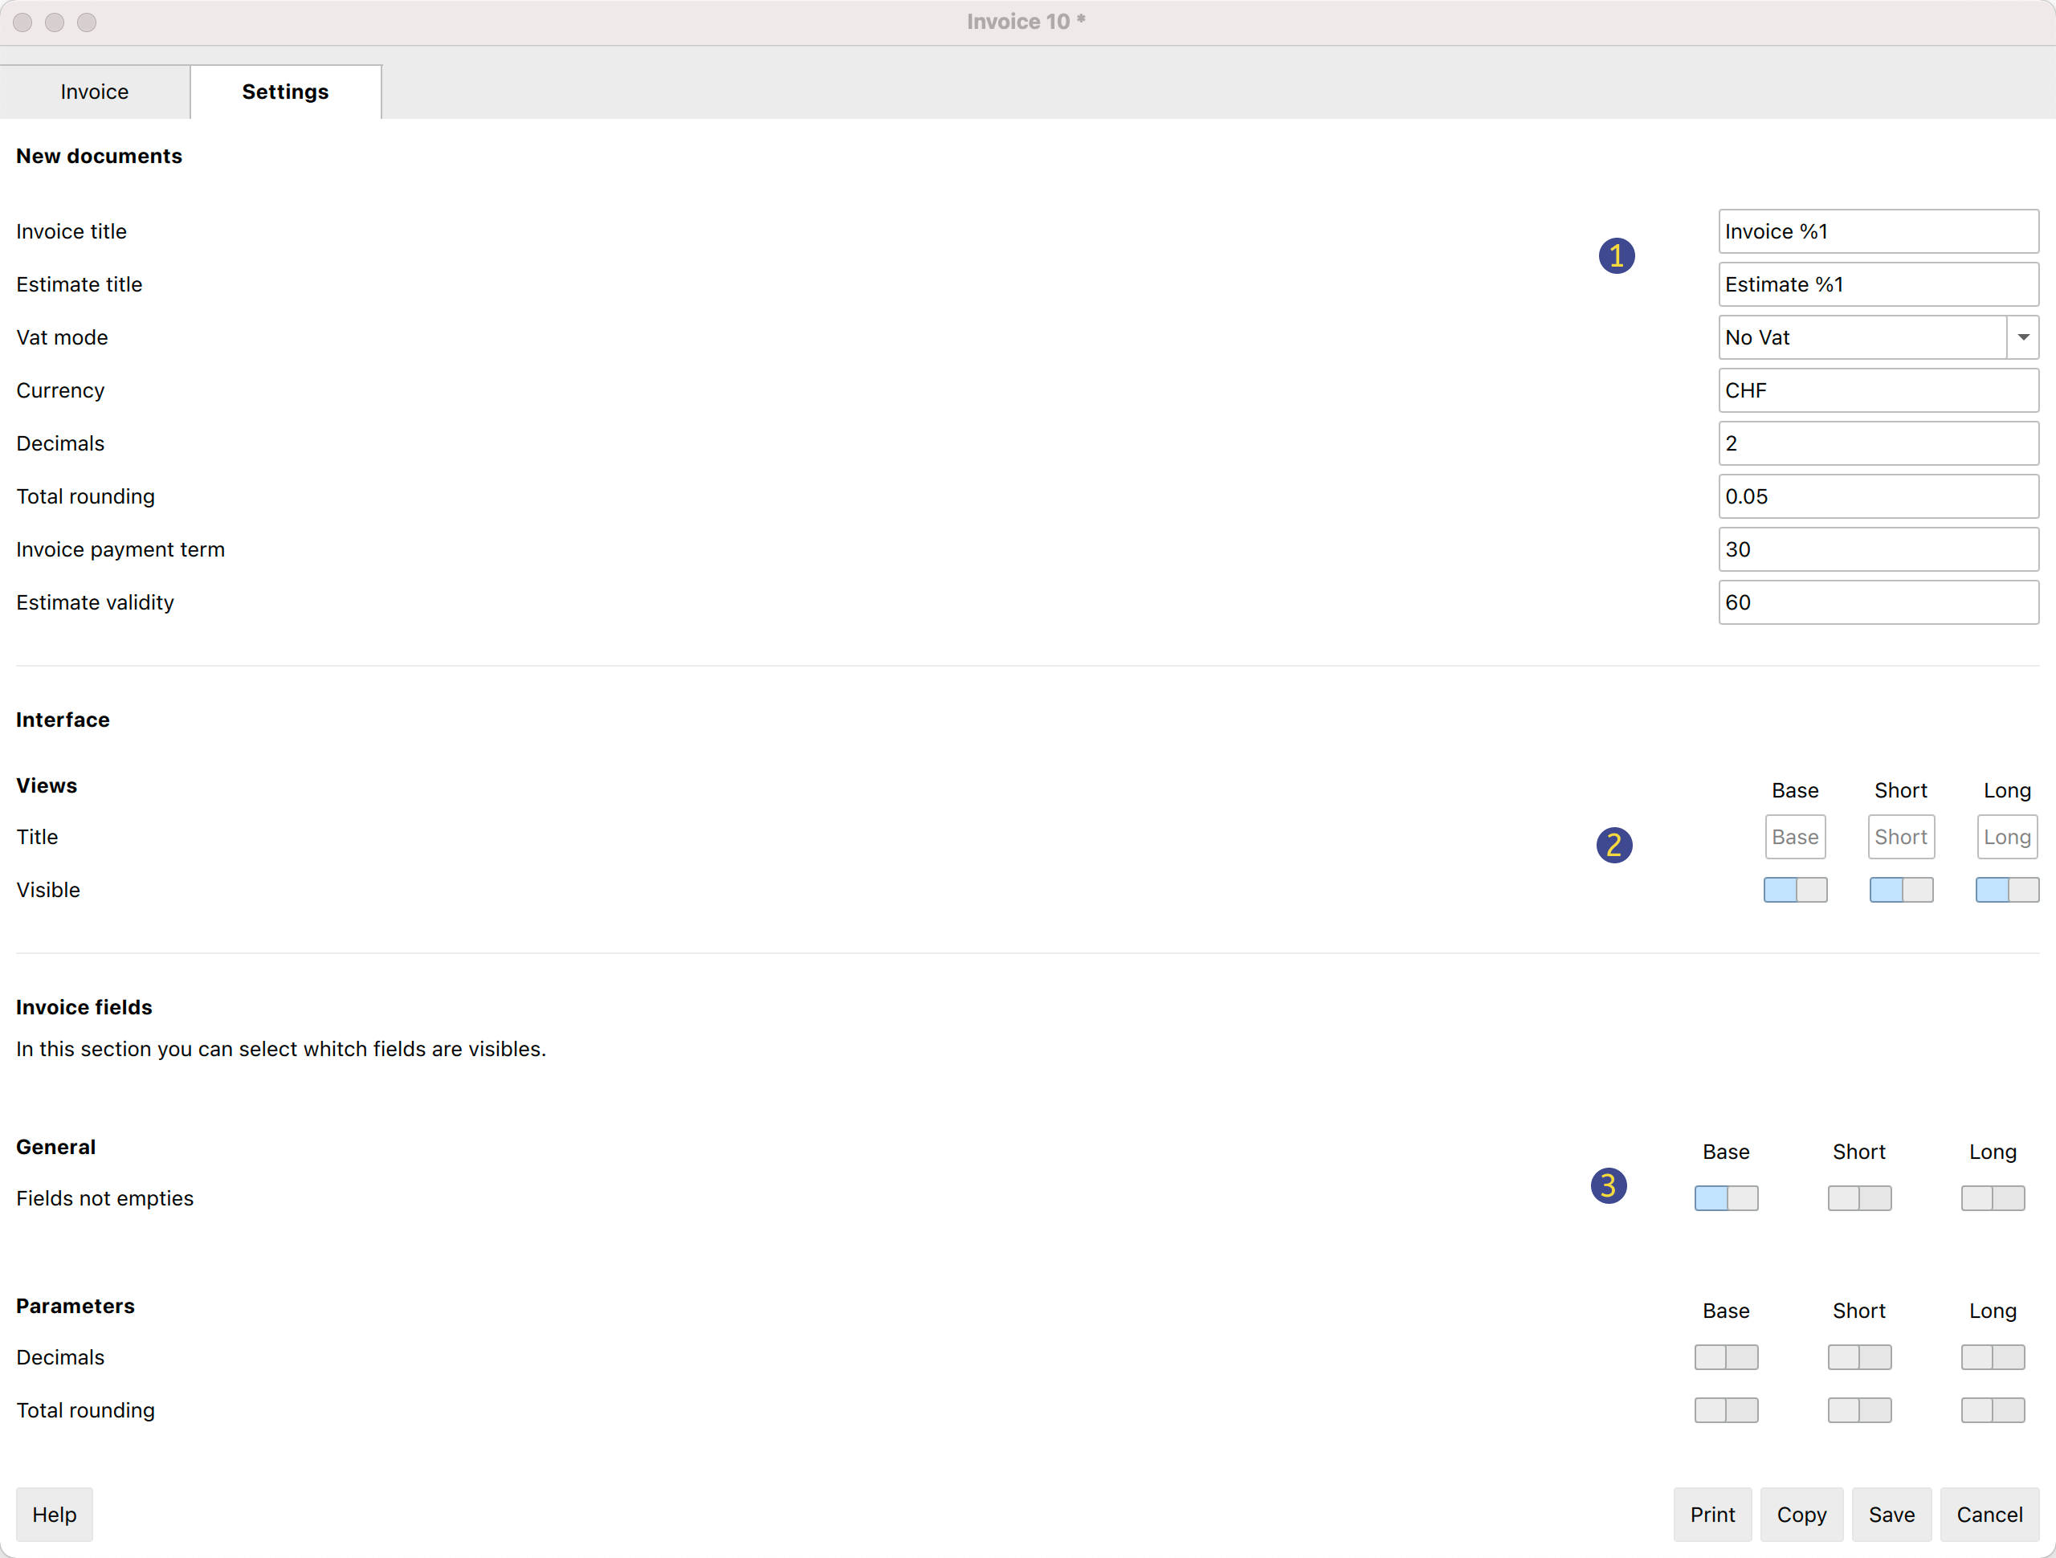Viewport: 2056px width, 1558px height.
Task: Toggle the Short switch for Total rounding parameter
Action: coord(1858,1410)
